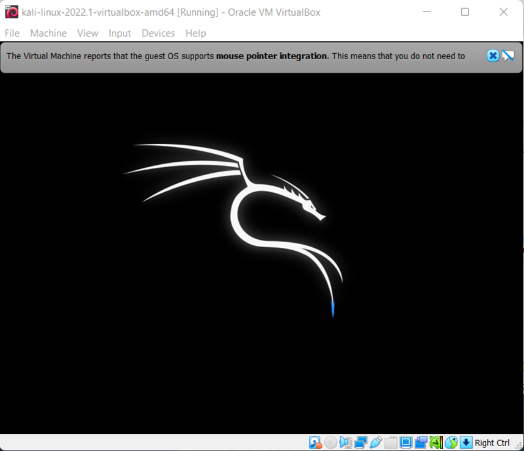This screenshot has height=451, width=524.
Task: Open the Devices menu
Action: click(158, 33)
